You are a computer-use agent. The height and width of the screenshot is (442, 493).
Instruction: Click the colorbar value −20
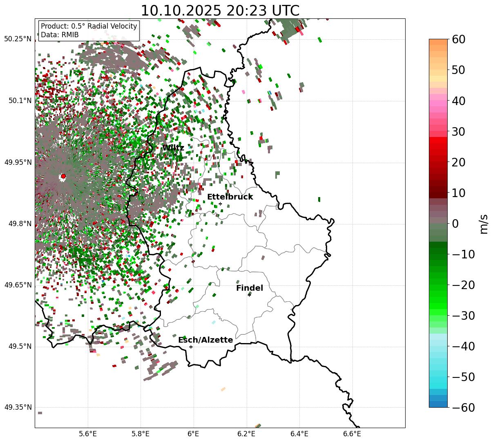pos(463,285)
